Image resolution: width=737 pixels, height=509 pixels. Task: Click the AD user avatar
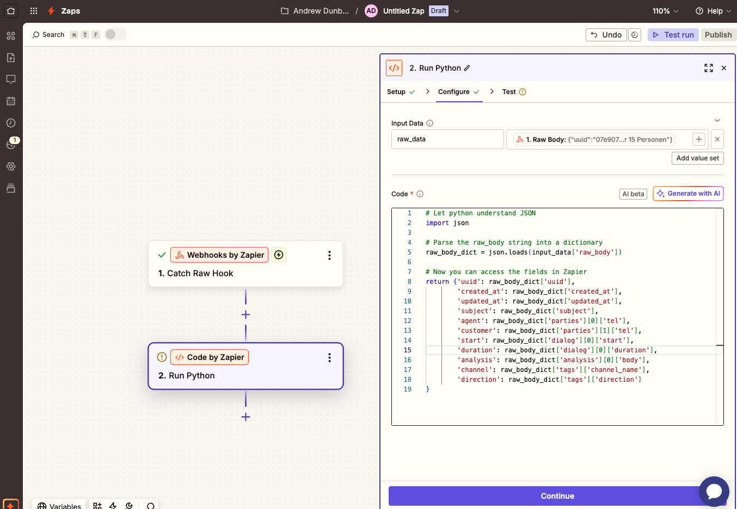tap(371, 11)
